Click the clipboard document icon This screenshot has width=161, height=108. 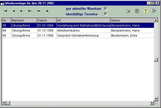click(x=137, y=11)
